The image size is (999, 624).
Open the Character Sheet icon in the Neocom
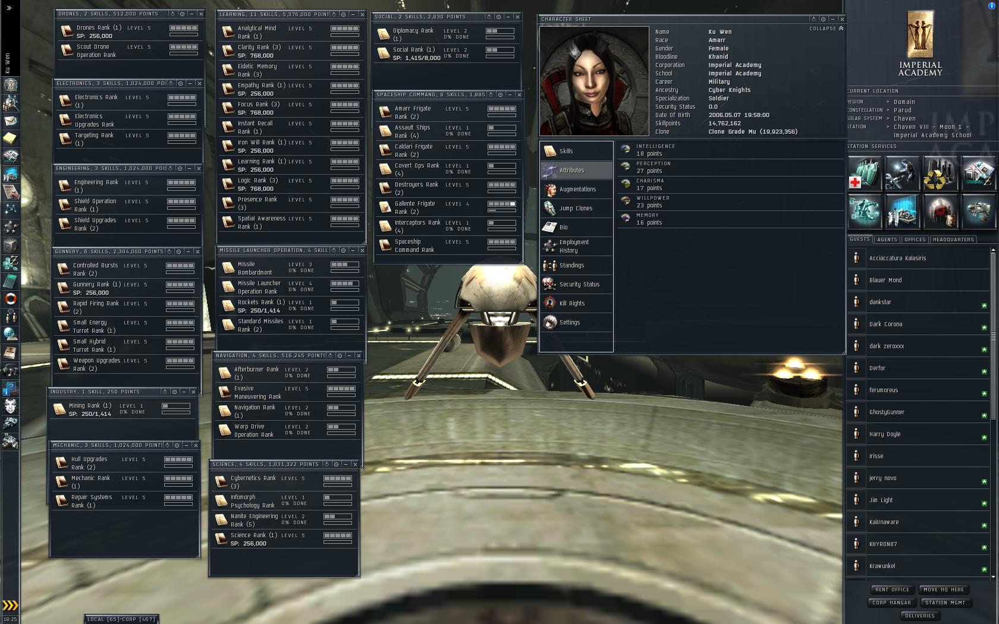click(x=10, y=85)
